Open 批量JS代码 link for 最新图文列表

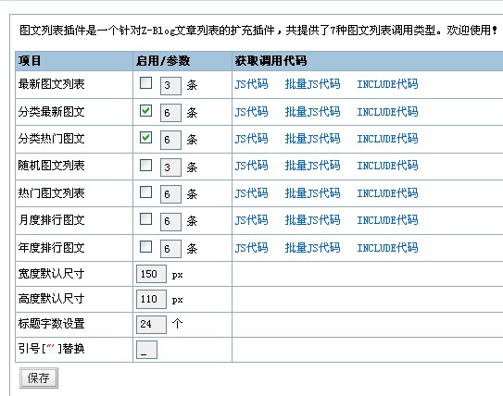coord(313,84)
